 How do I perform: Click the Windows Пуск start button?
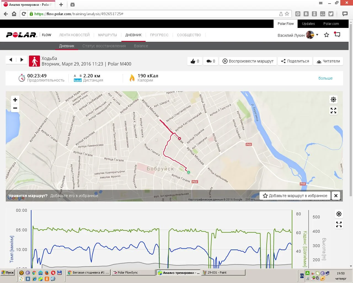coord(8,272)
